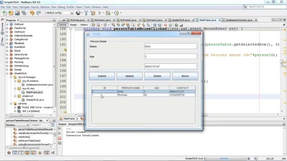The height and width of the screenshot is (161, 287).
Task: Click the Name input field containing Nish
Action: click(x=170, y=47)
